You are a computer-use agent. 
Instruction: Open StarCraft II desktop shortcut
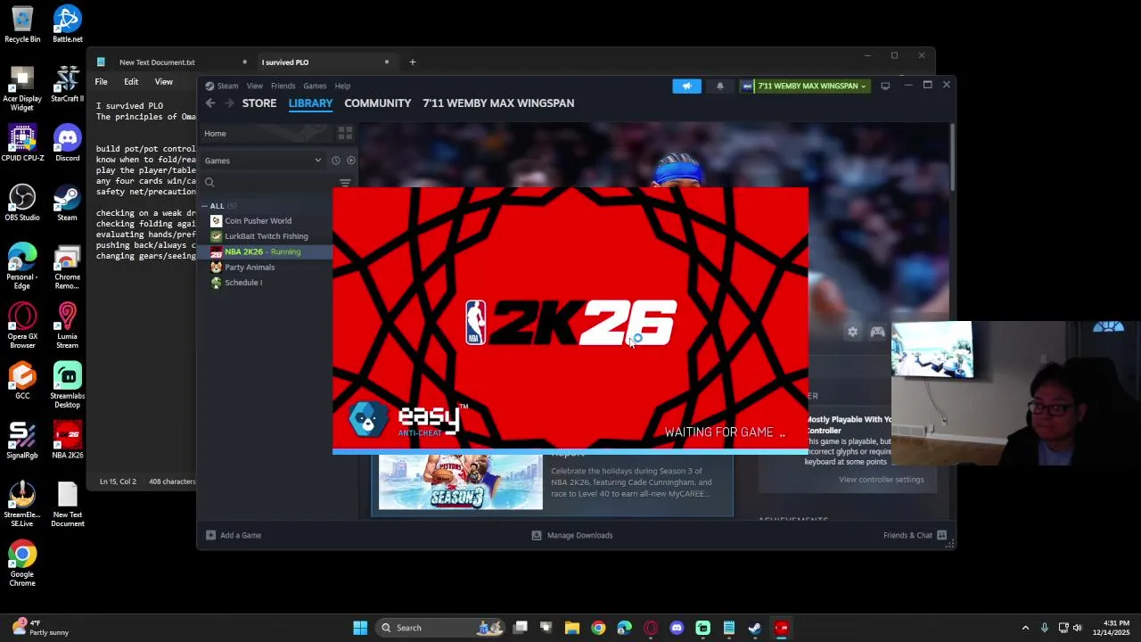67,84
